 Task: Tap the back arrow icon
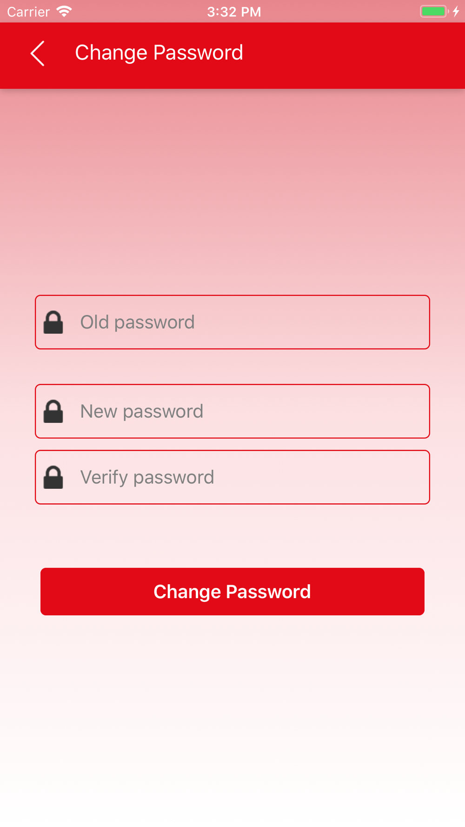coord(38,53)
